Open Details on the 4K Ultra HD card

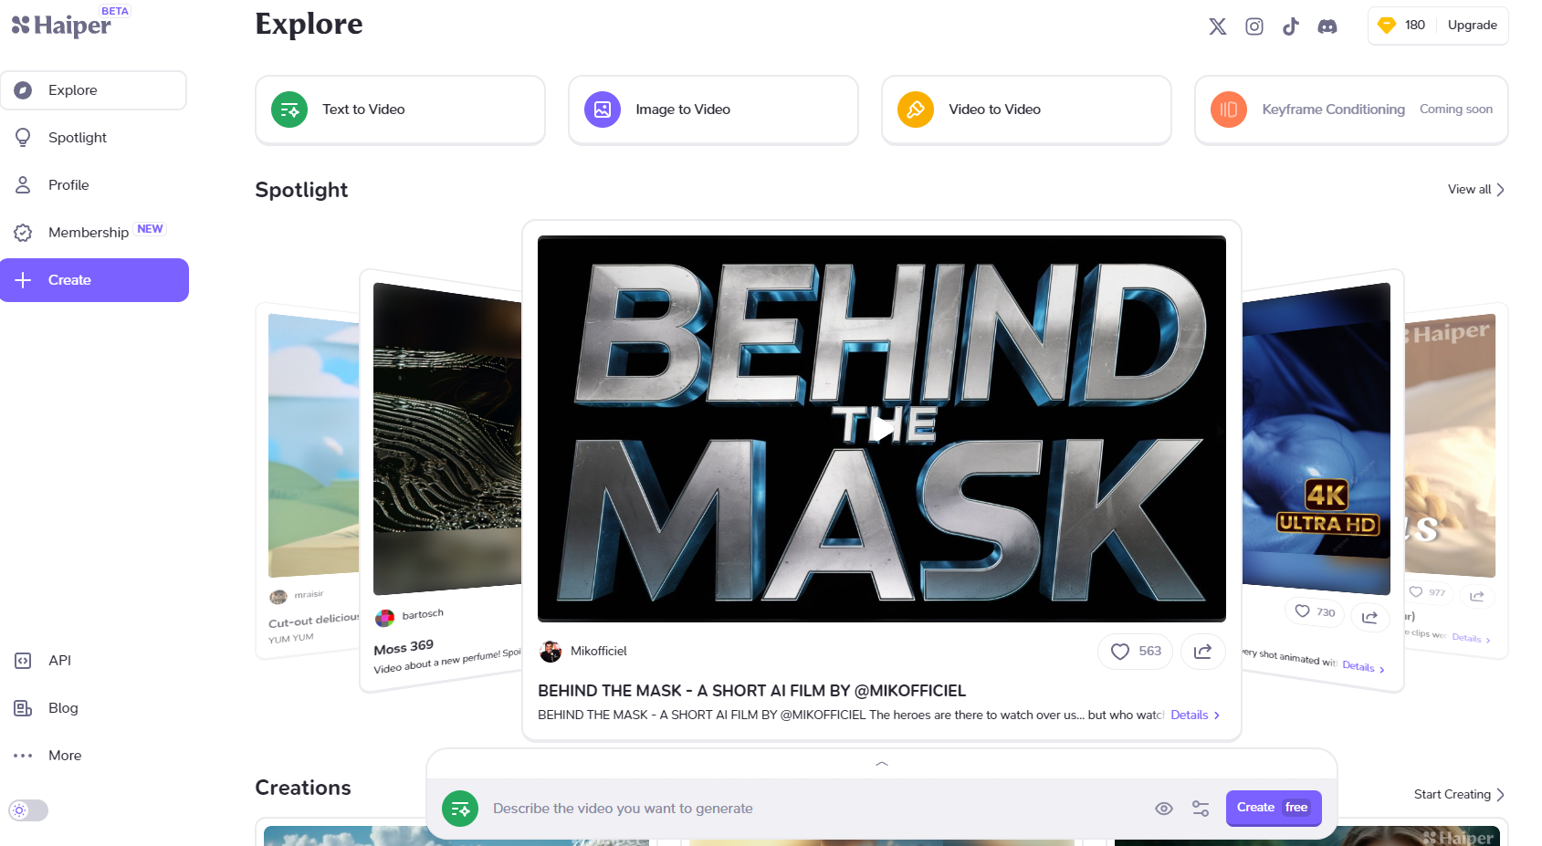click(x=1363, y=667)
